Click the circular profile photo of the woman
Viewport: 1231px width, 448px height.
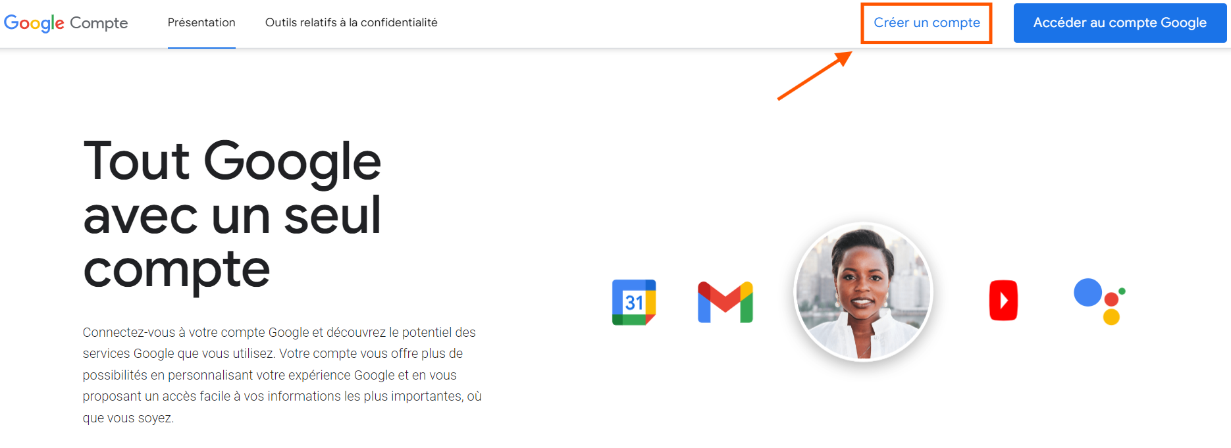point(864,291)
